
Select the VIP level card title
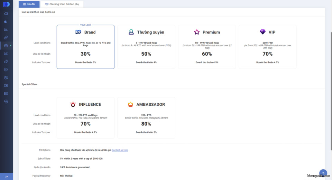coord(272,32)
